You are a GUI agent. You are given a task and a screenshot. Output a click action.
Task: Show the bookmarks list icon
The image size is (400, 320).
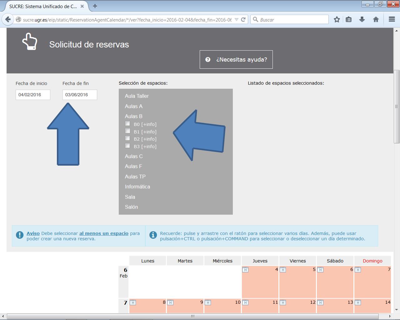tap(349, 19)
